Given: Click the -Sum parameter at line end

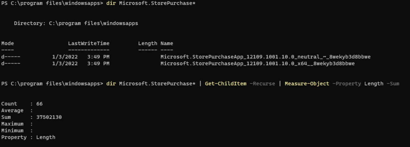Looking at the screenshot, I should pyautogui.click(x=393, y=84).
